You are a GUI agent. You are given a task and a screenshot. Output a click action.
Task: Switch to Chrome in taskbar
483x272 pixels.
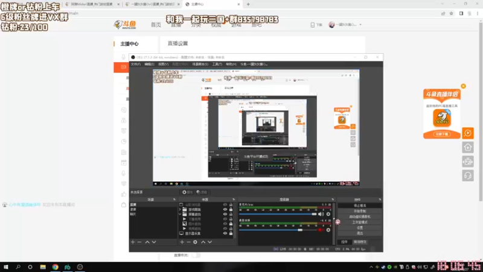coord(55,267)
